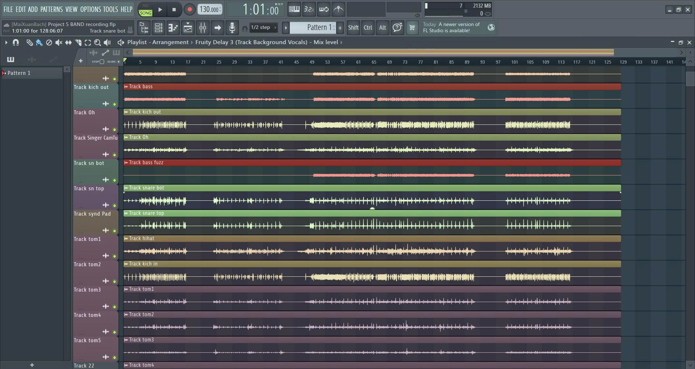Add a new pattern with plus
This screenshot has height=369, width=695.
[340, 27]
